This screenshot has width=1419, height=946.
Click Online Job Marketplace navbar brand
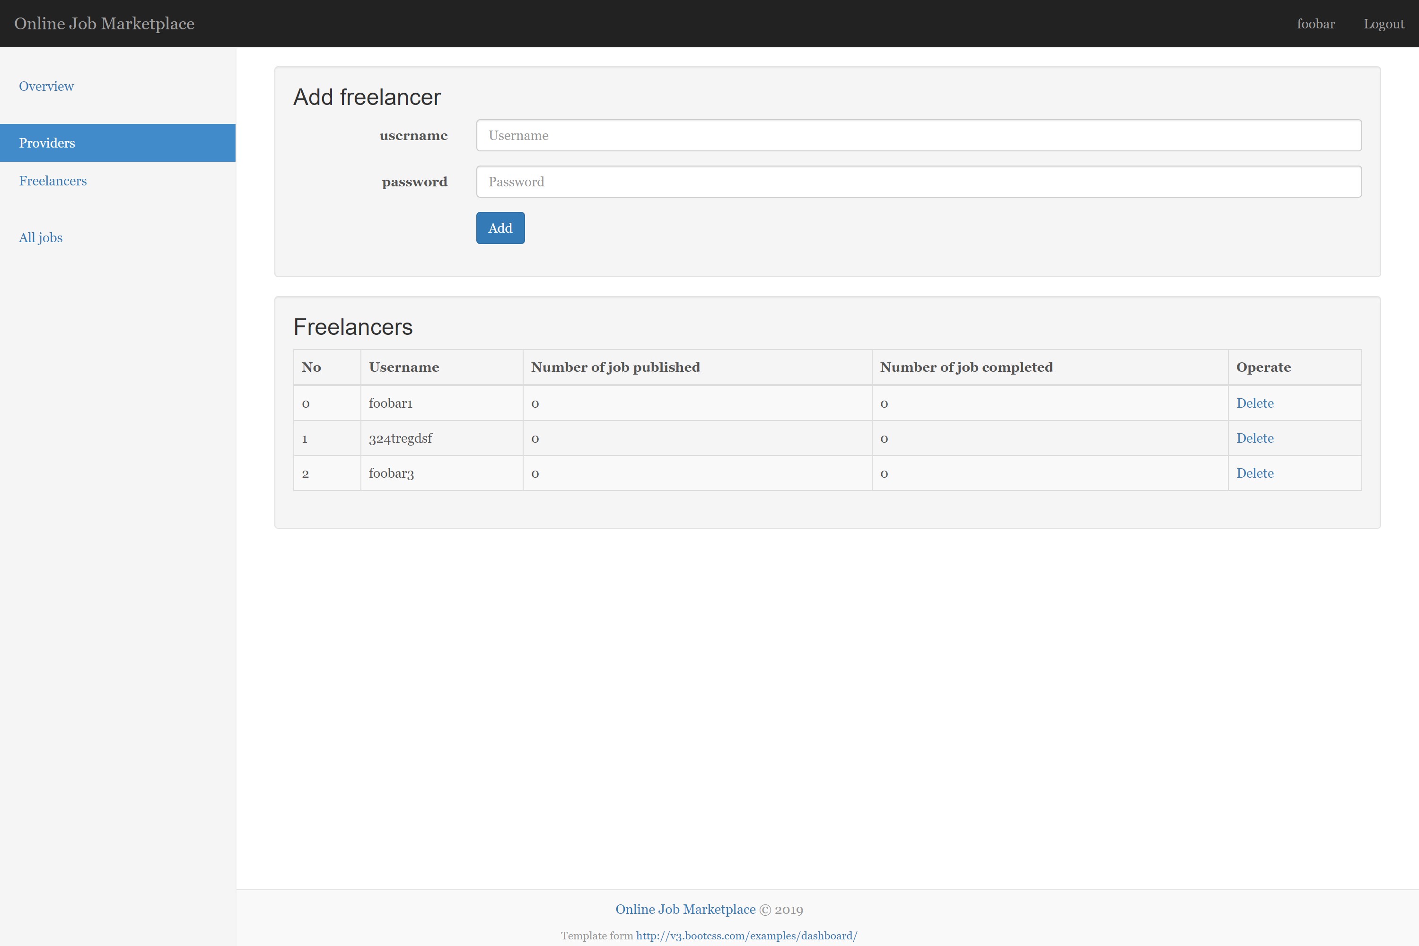point(105,24)
